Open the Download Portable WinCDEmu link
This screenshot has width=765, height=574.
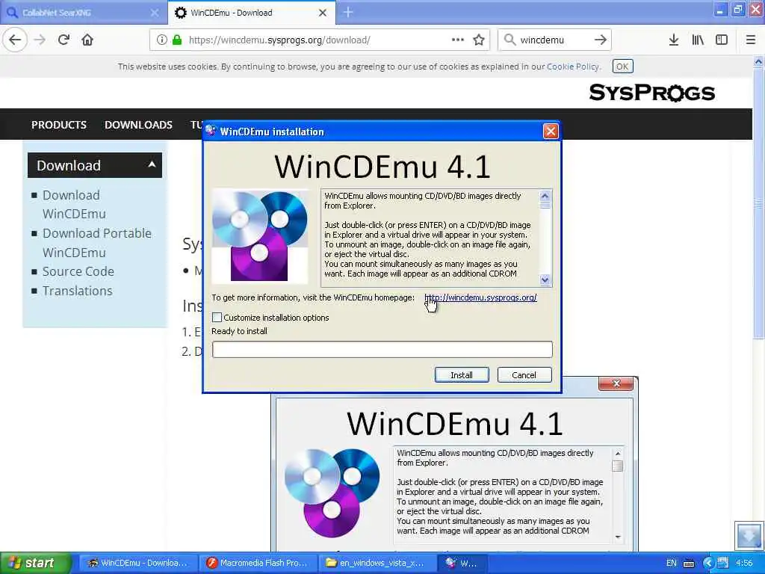coord(97,243)
